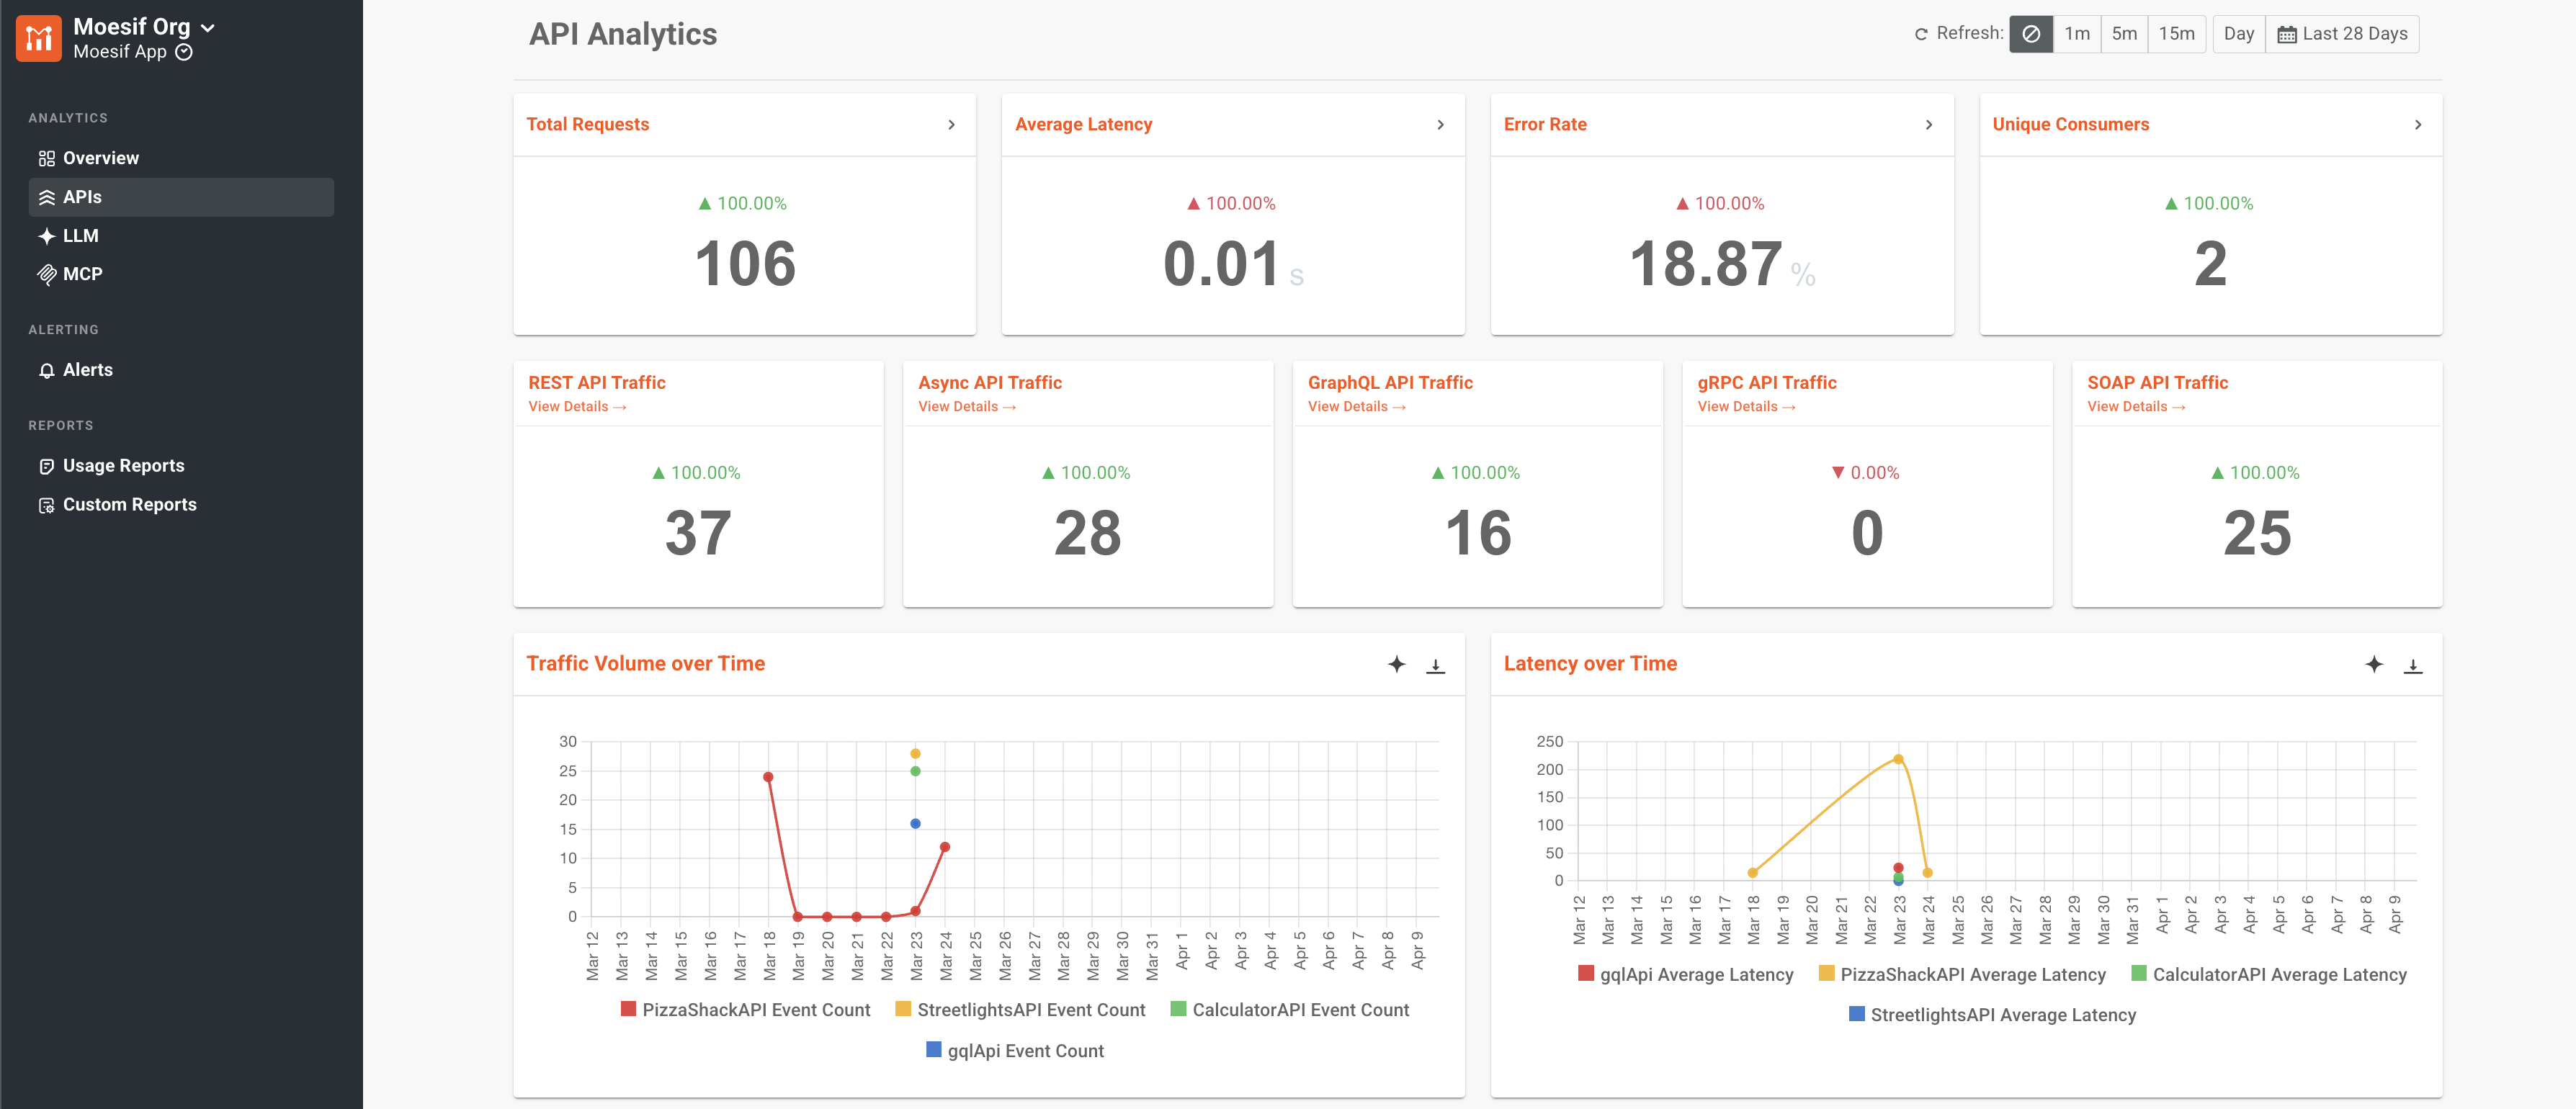Toggle PizzaShackAPI Event Count legend swatch
This screenshot has height=1109, width=2576.
pyautogui.click(x=628, y=1009)
